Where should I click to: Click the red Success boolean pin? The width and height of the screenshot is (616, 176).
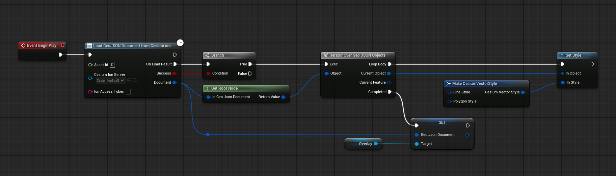tap(174, 73)
